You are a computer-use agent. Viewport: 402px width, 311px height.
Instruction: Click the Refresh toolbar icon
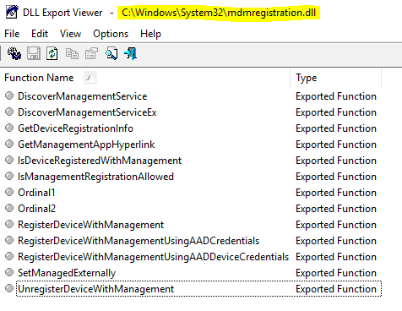coord(52,53)
